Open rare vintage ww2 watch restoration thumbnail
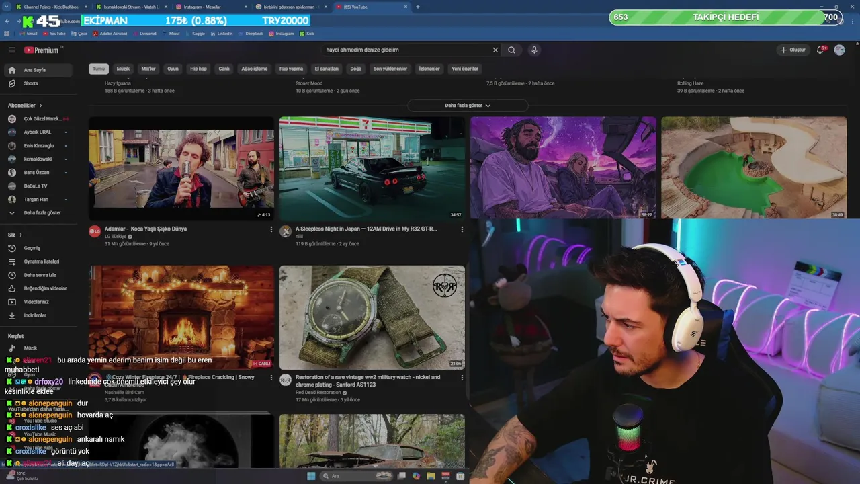 372,317
